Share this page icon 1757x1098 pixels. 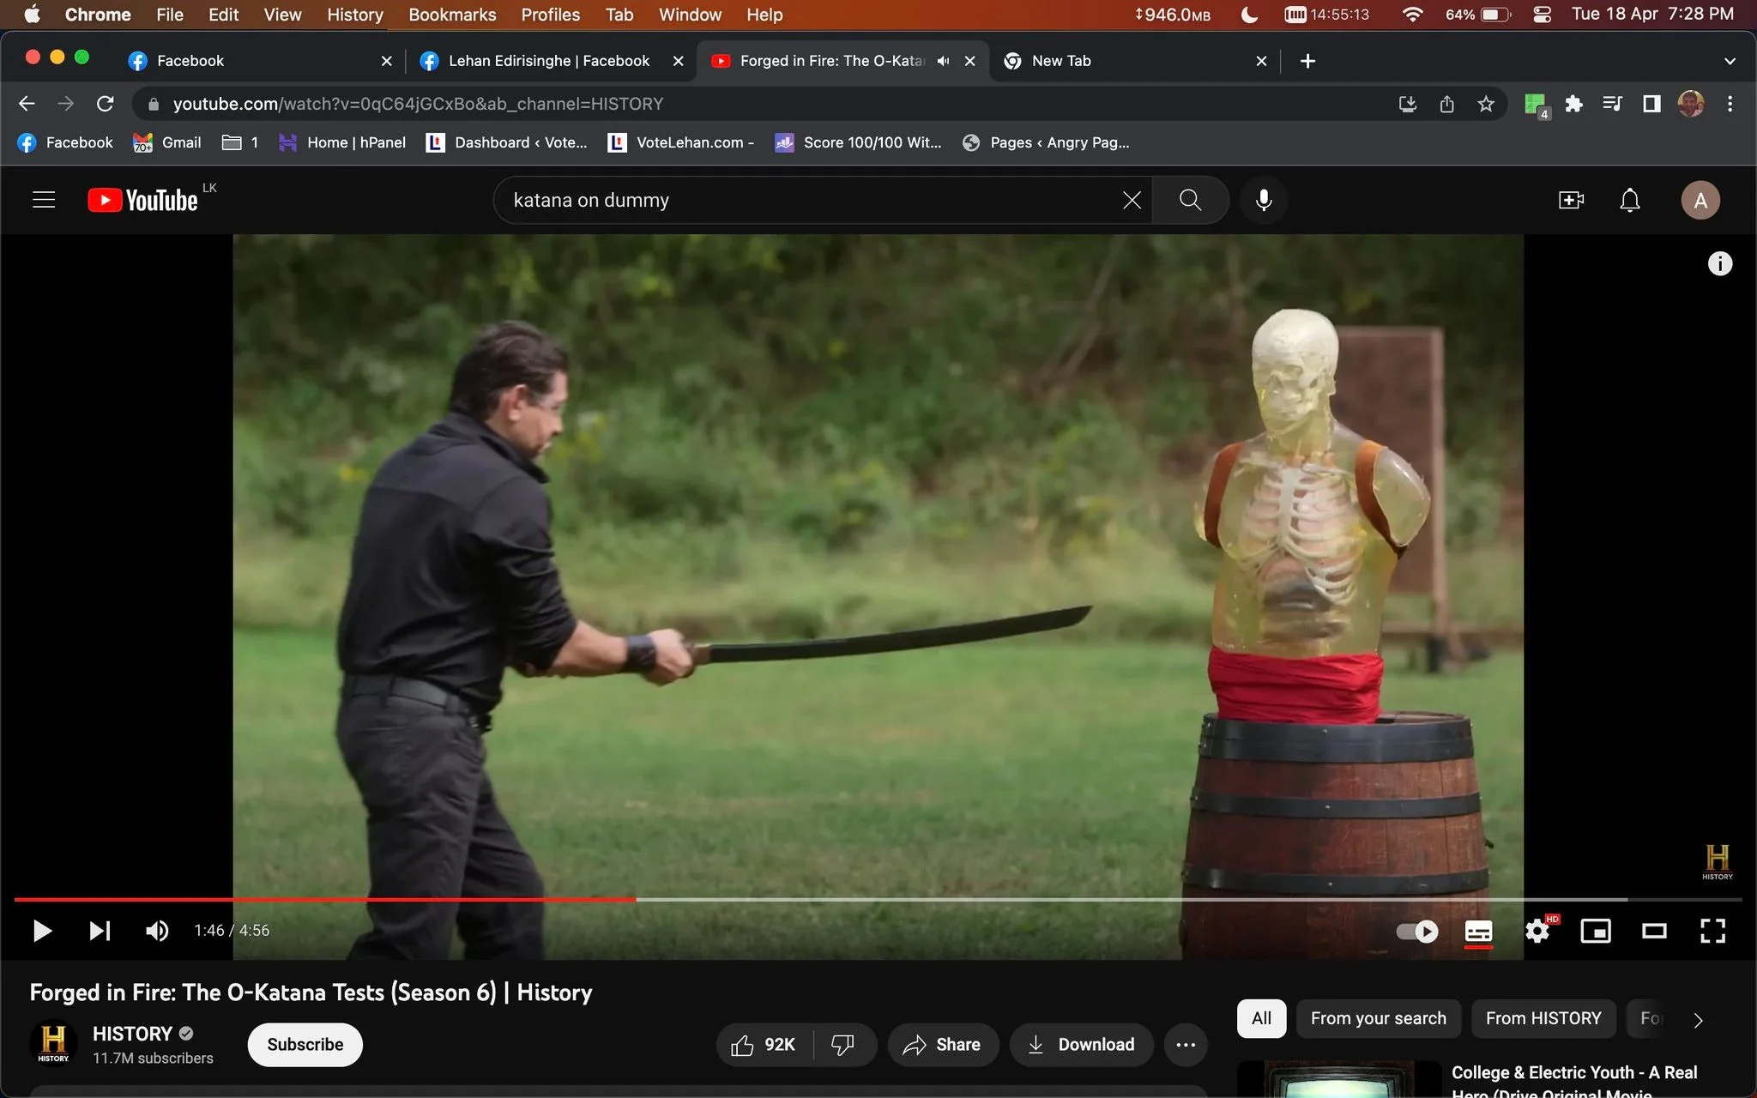1446,104
